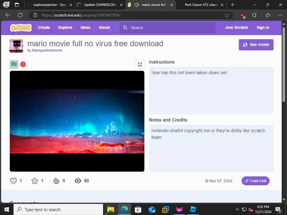The image size is (287, 215).
Task: Click Windows taskbar search box
Action: [x=58, y=209]
